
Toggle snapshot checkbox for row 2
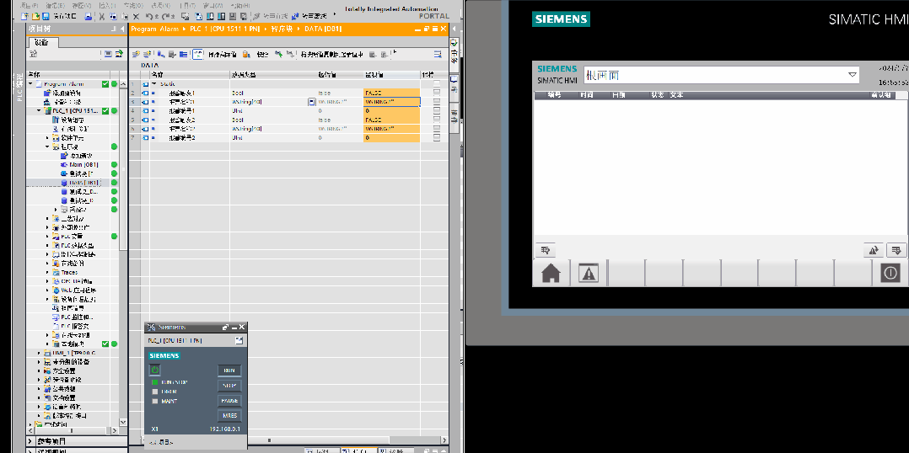437,93
